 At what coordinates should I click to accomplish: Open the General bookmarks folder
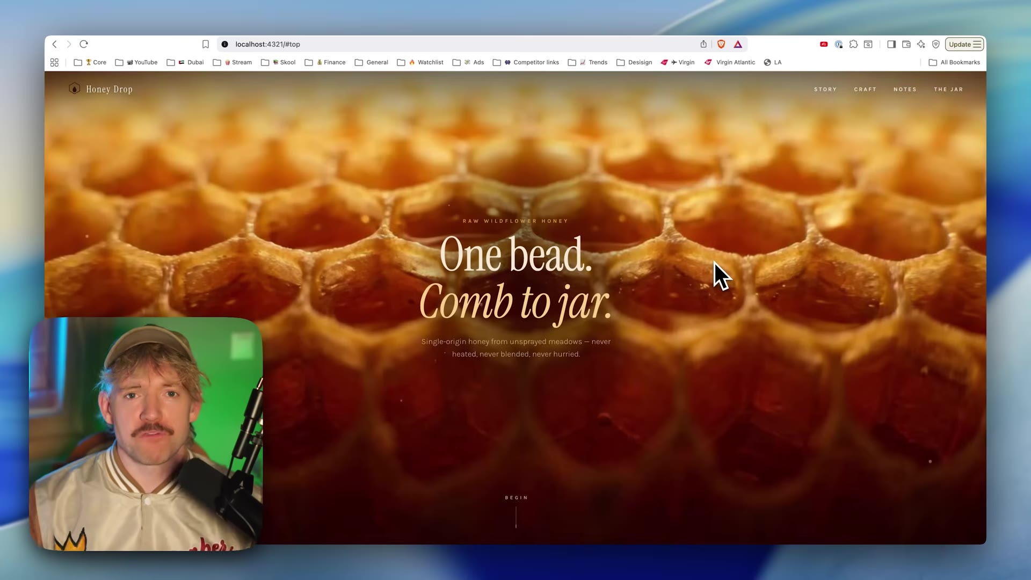click(372, 62)
